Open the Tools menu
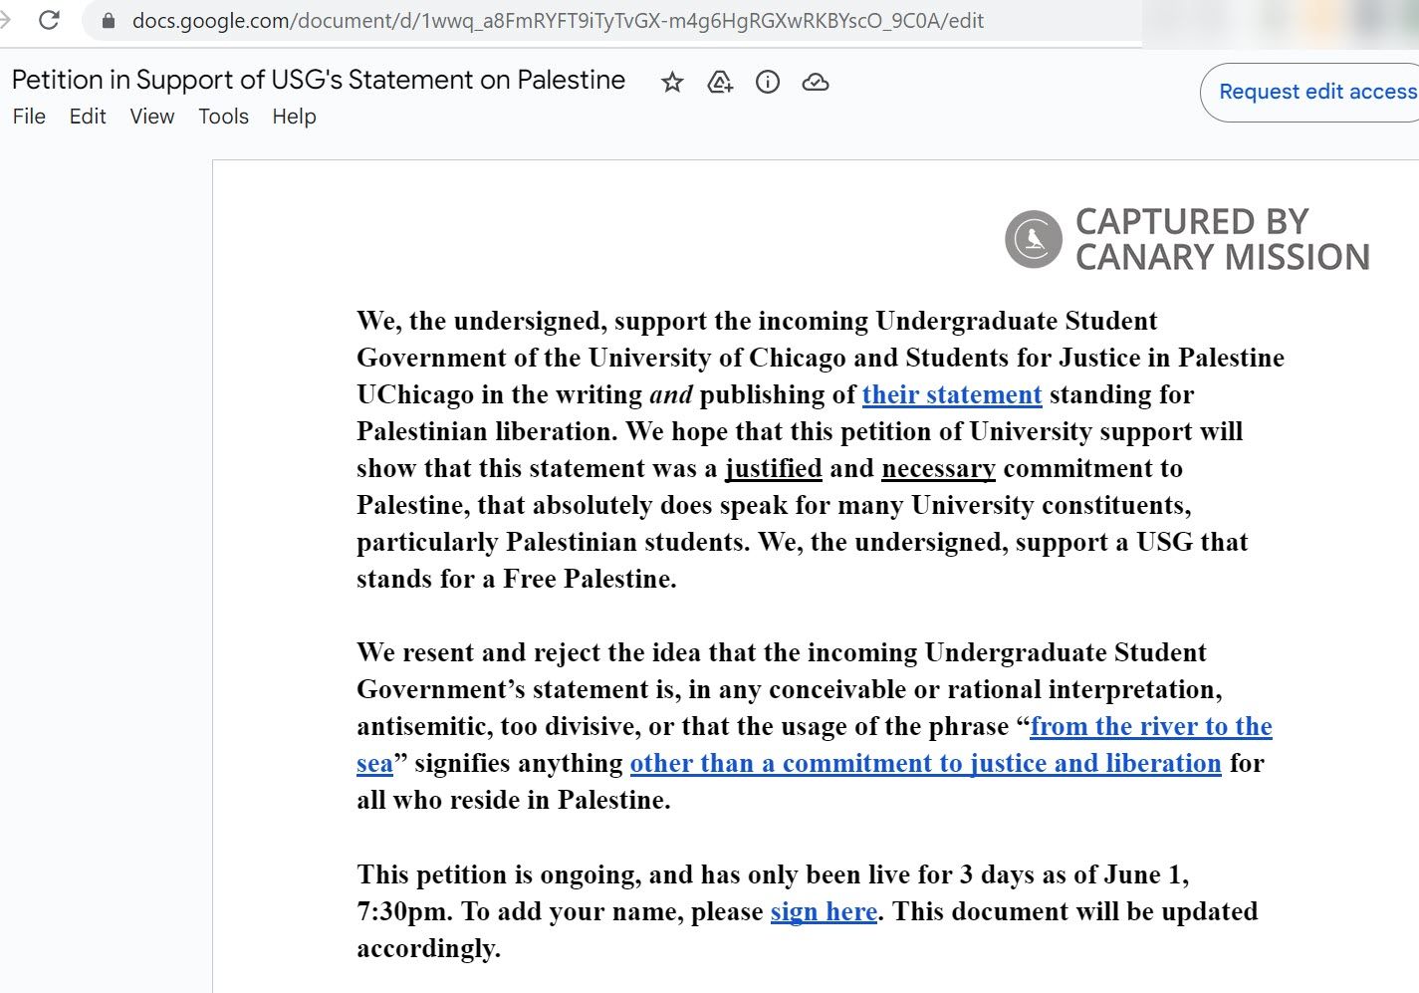The height and width of the screenshot is (993, 1419). coord(223,117)
